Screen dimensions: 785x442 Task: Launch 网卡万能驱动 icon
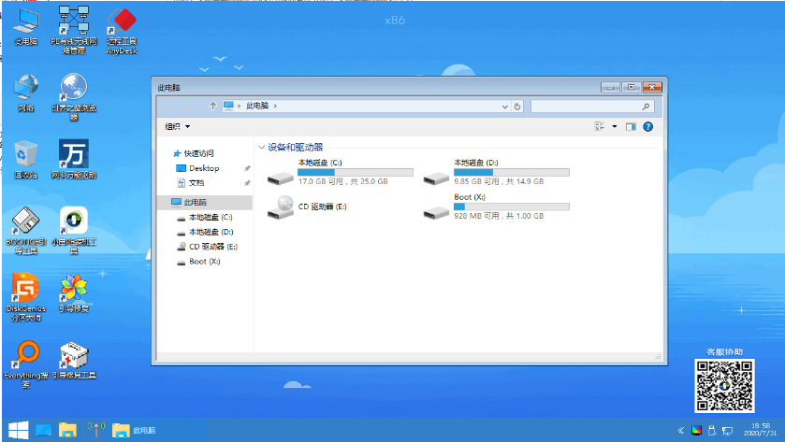74,160
